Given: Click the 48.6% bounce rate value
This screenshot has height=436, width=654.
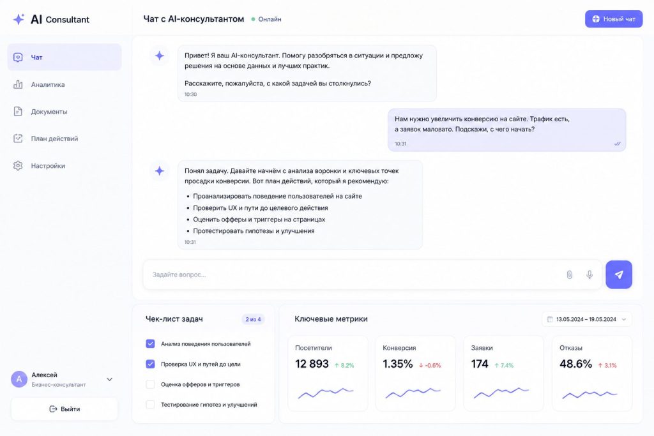Looking at the screenshot, I should [x=575, y=364].
